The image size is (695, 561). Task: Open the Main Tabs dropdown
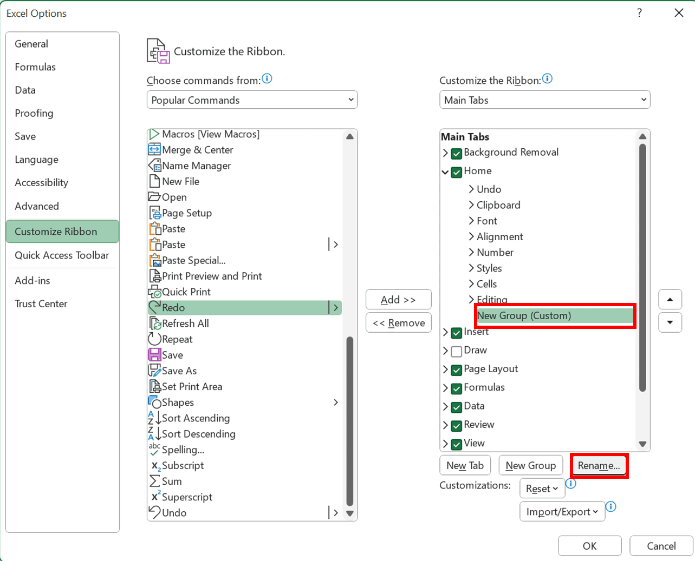click(544, 100)
